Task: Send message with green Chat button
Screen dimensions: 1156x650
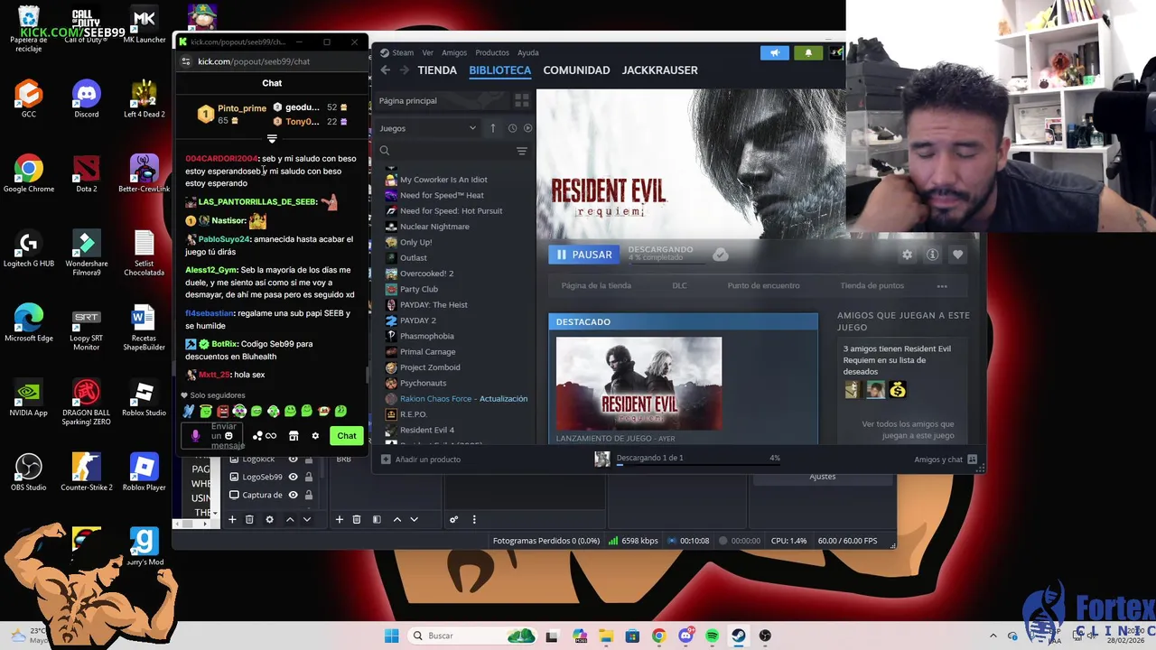Action: coord(347,436)
